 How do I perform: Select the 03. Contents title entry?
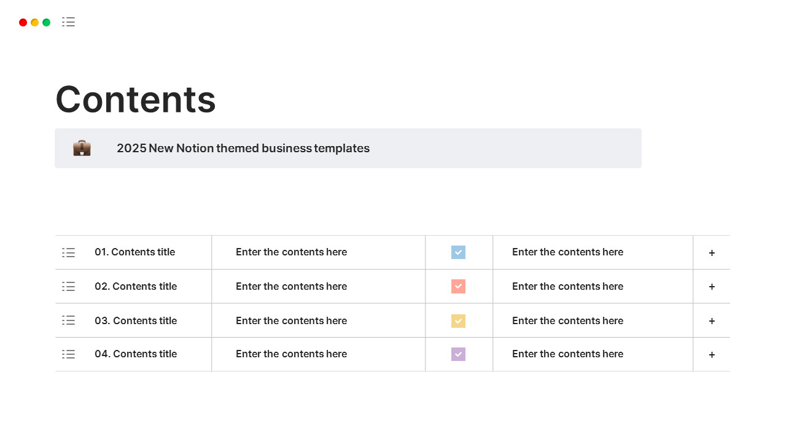(x=136, y=320)
